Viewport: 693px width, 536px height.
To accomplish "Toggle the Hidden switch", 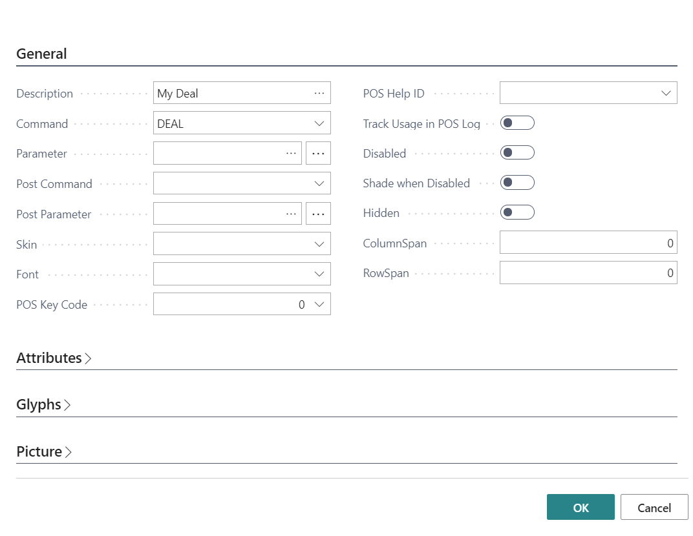I will pyautogui.click(x=517, y=212).
